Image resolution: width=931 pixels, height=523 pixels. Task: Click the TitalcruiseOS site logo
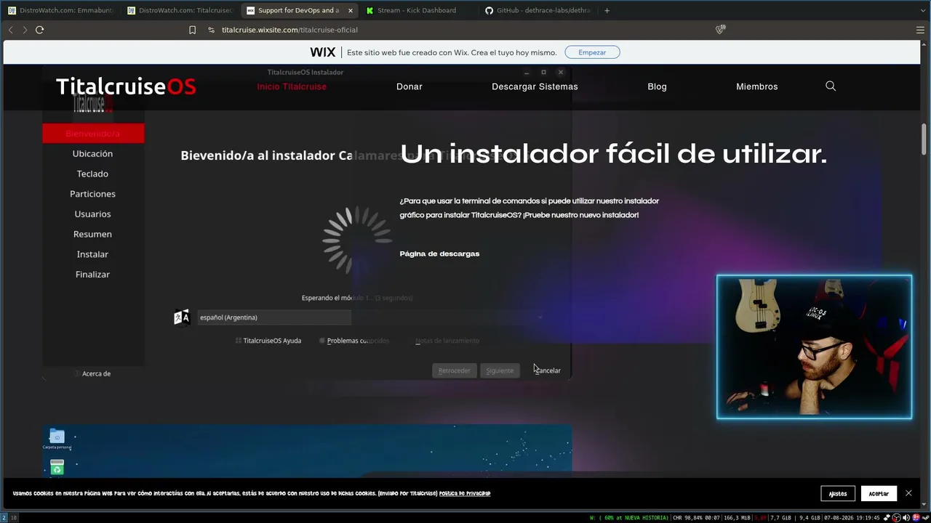pos(126,86)
